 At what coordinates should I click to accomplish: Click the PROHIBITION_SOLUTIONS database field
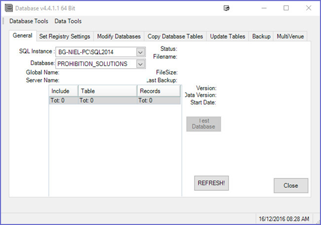point(97,64)
